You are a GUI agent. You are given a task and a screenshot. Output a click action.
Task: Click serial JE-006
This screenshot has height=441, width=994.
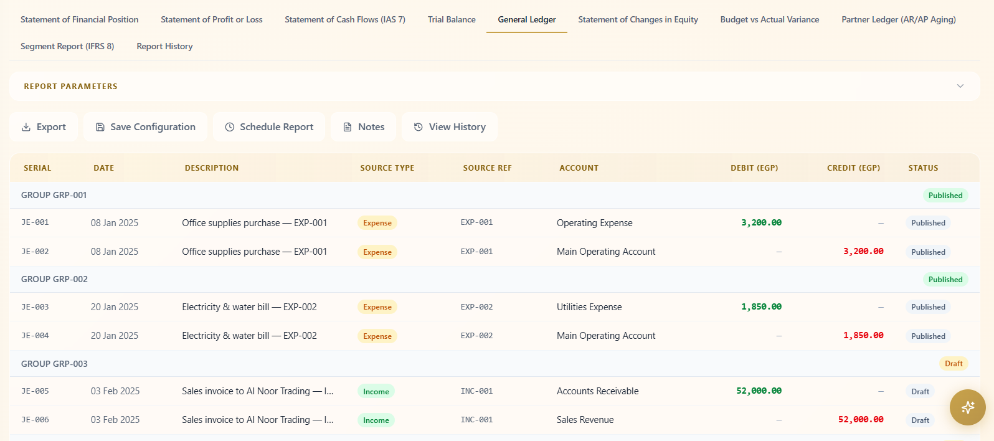[35, 420]
